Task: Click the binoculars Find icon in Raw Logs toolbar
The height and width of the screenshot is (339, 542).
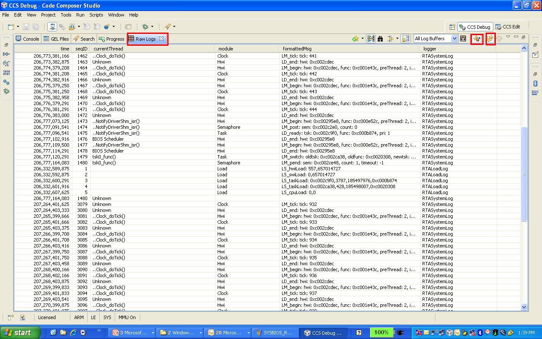Action: [x=380, y=39]
